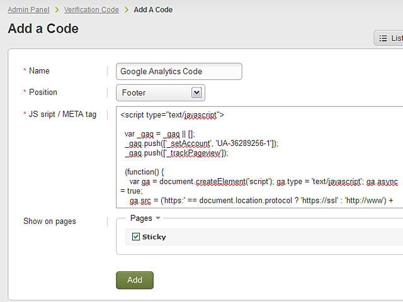Open the Position dropdown arrow
The height and width of the screenshot is (302, 403).
196,92
